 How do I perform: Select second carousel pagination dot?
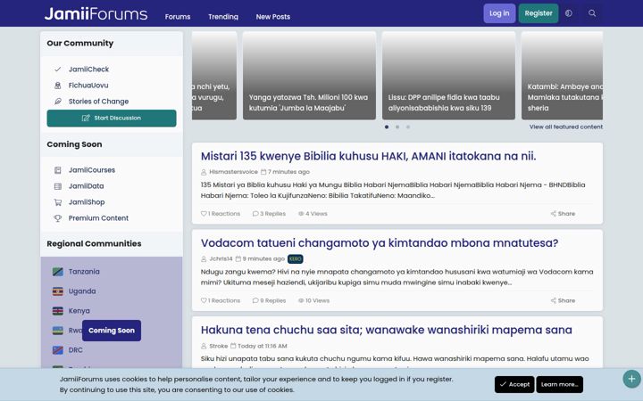[x=397, y=127]
